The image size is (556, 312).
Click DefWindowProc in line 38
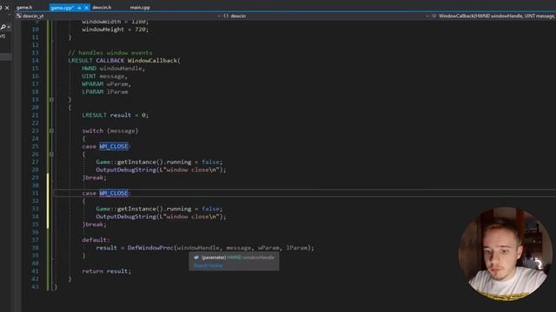[x=150, y=248]
